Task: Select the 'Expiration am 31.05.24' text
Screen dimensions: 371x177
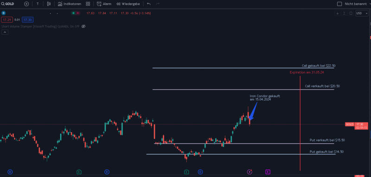Action: click(x=307, y=73)
